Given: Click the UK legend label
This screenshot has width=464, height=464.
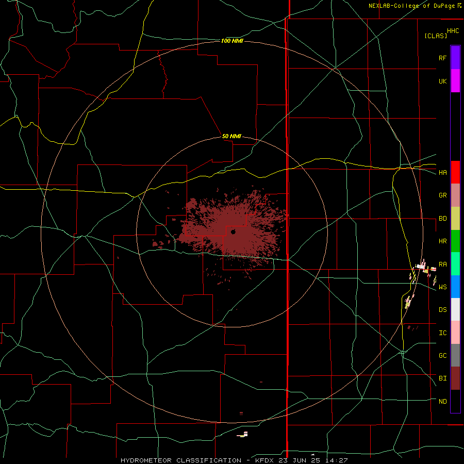Looking at the screenshot, I should tap(442, 81).
